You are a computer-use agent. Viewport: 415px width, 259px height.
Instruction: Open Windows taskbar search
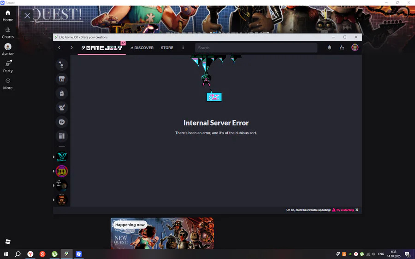18,254
